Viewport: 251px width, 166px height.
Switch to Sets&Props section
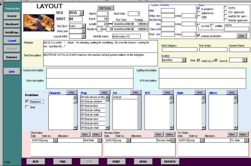(x=12, y=32)
